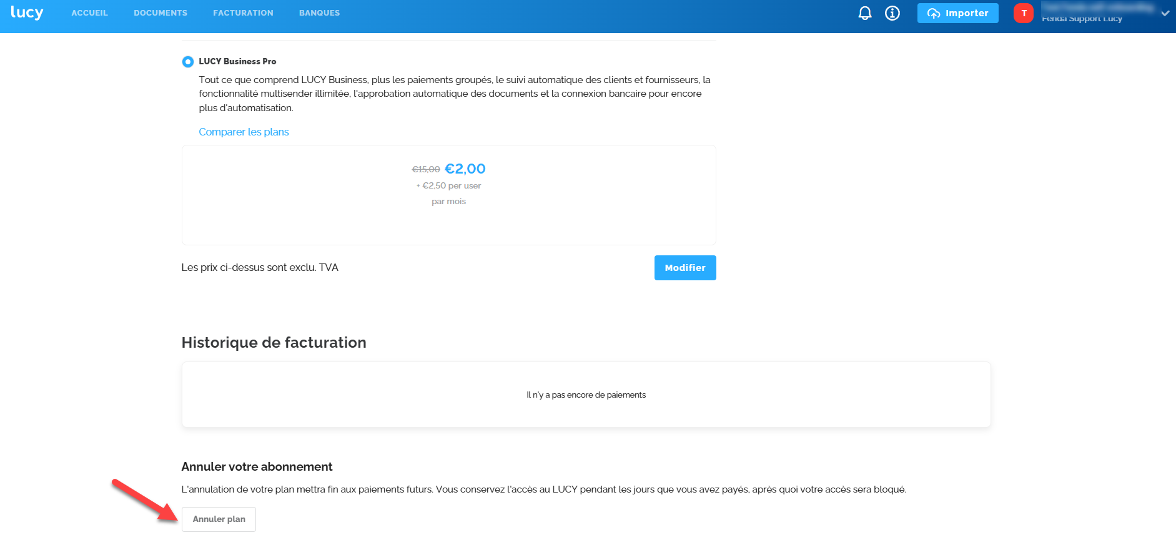
Task: Select the LUCY Business Pro plan radio
Action: tap(187, 62)
